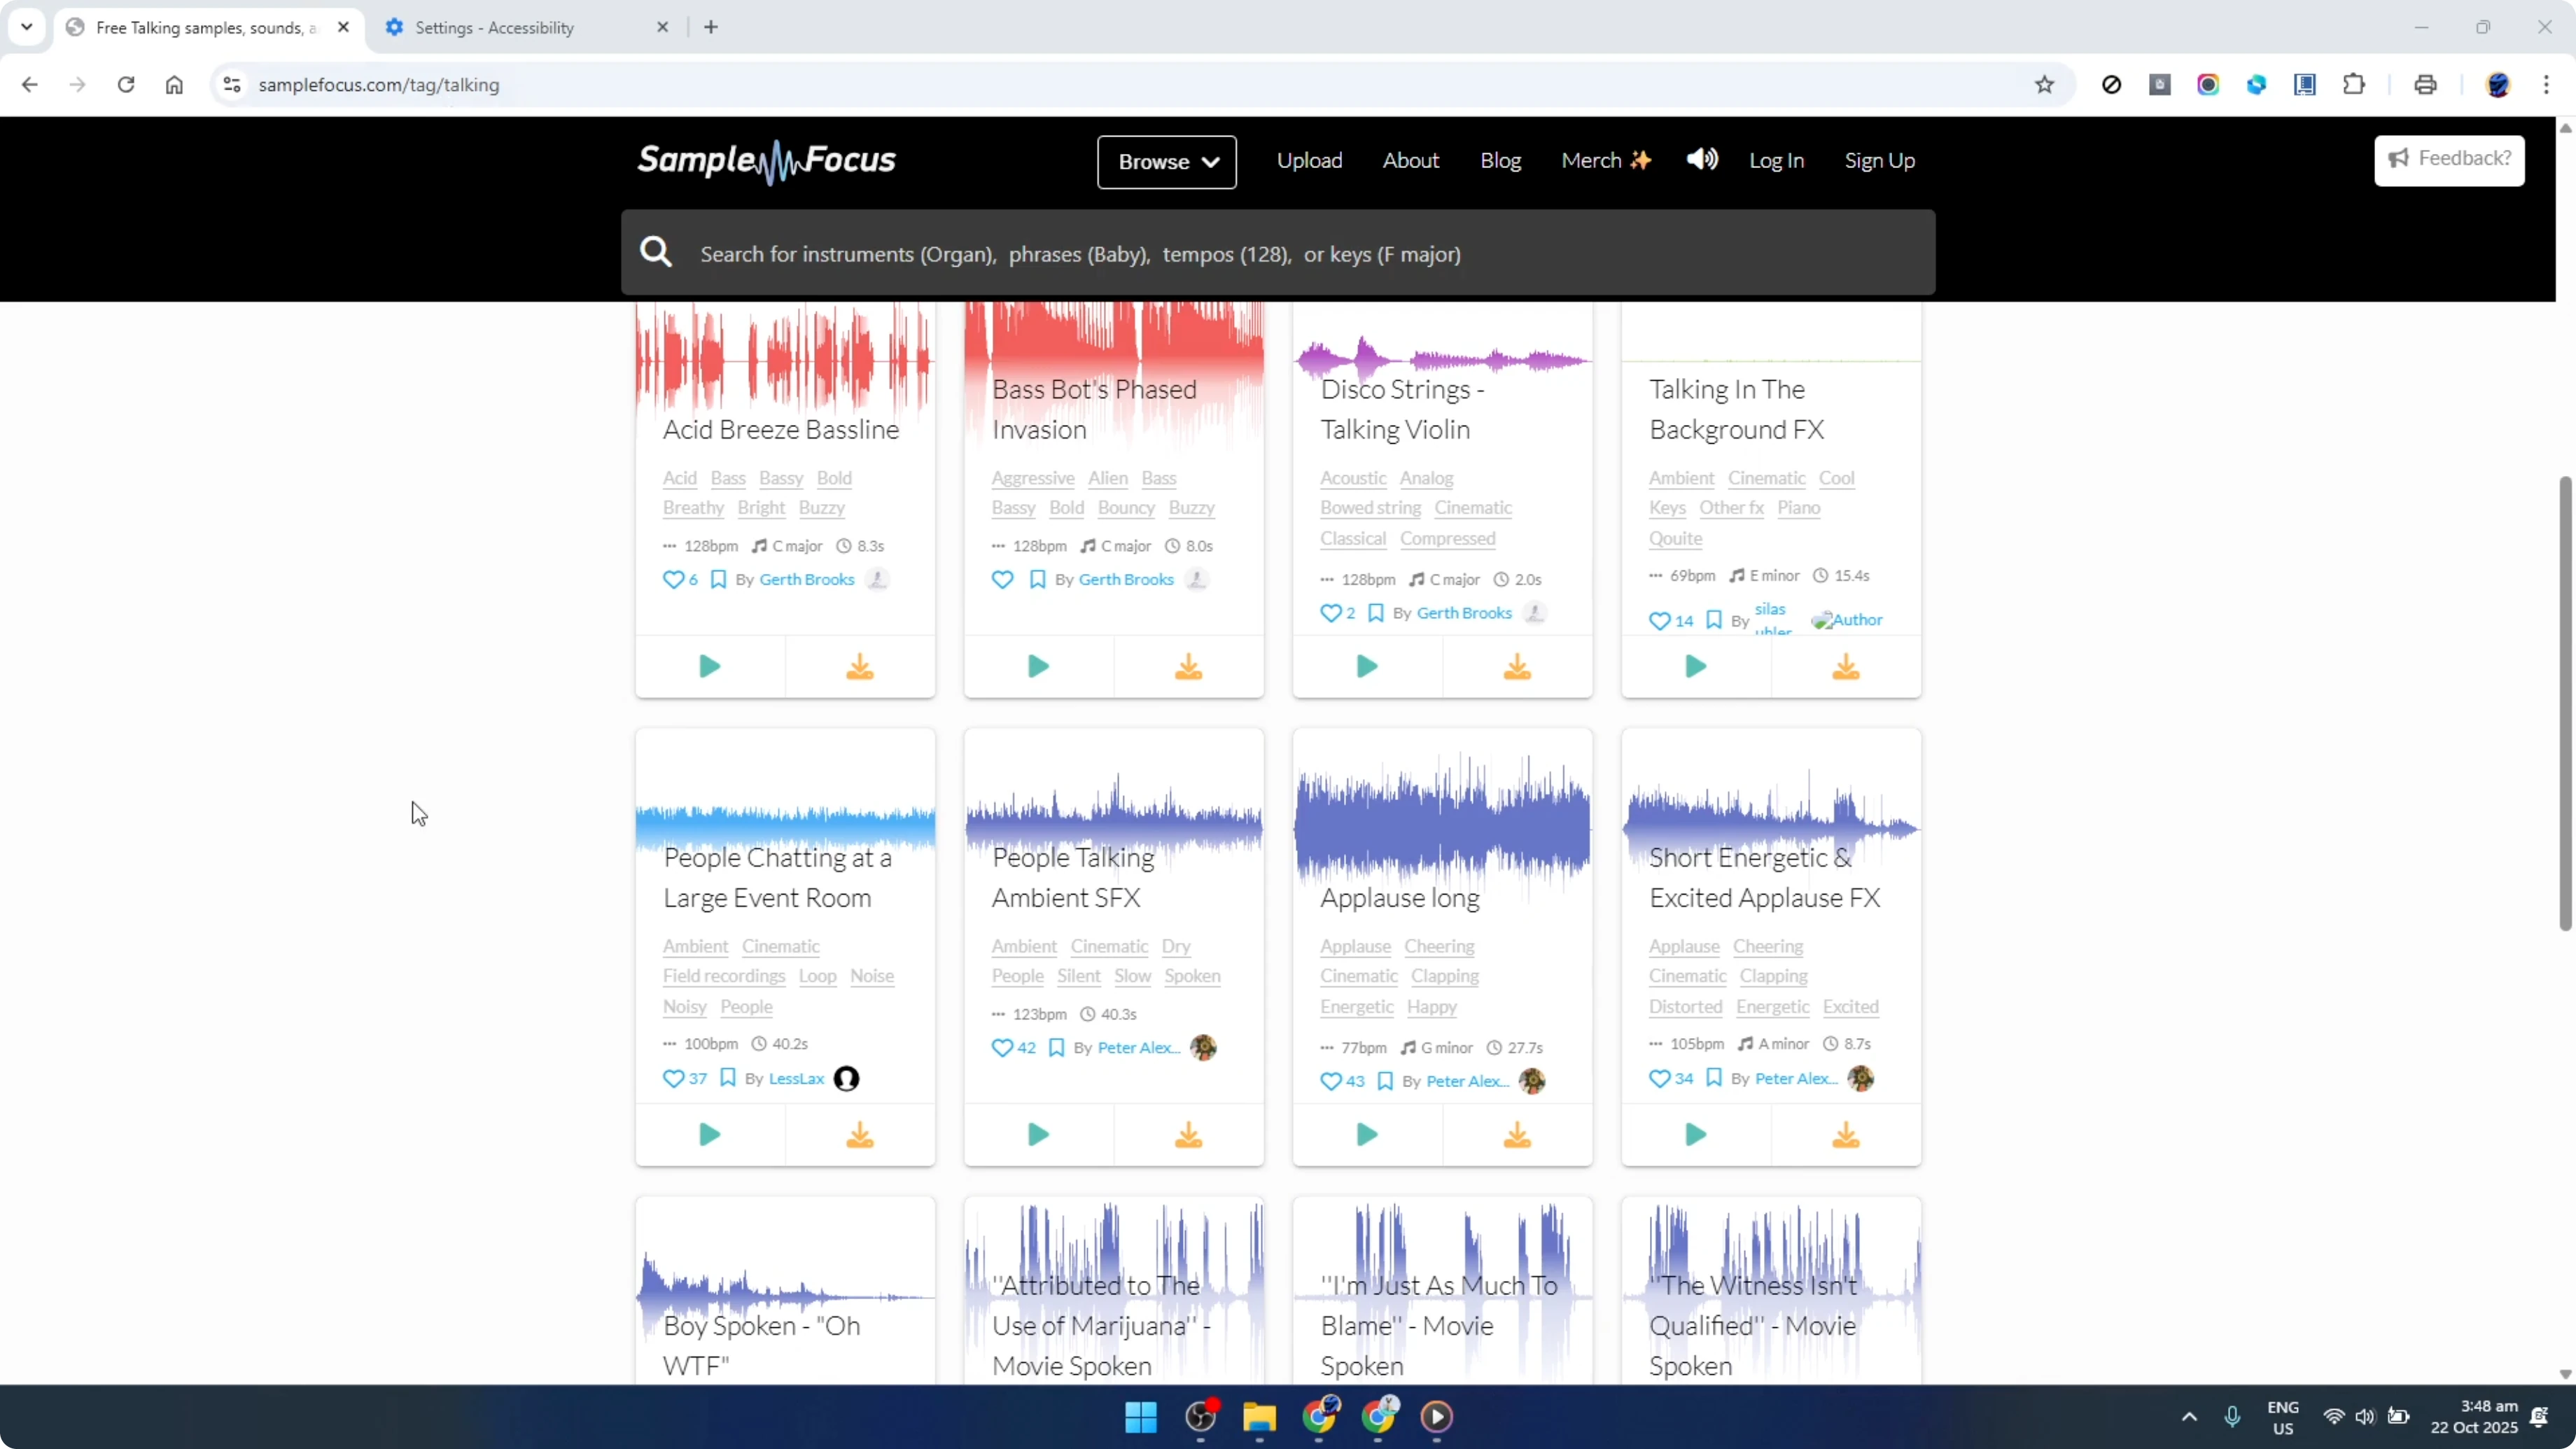Play People Chatting at a Large Event Room
The height and width of the screenshot is (1449, 2576).
pos(710,1134)
